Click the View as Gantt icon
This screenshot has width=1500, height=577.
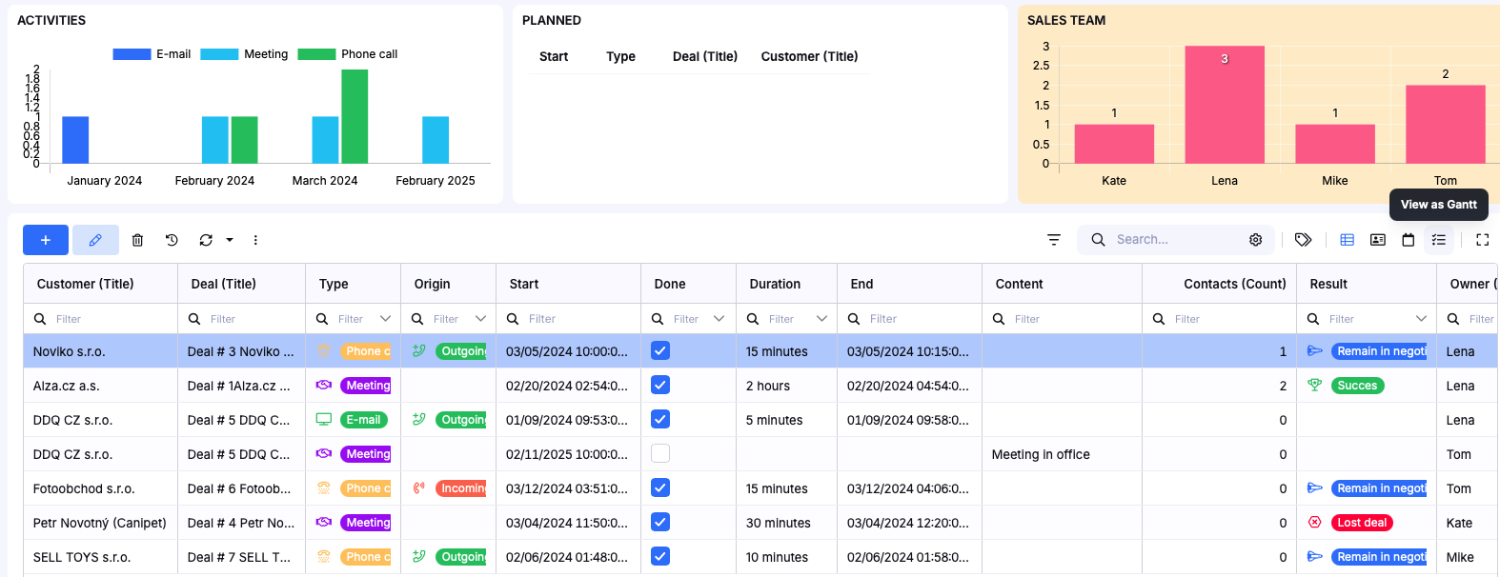1438,240
